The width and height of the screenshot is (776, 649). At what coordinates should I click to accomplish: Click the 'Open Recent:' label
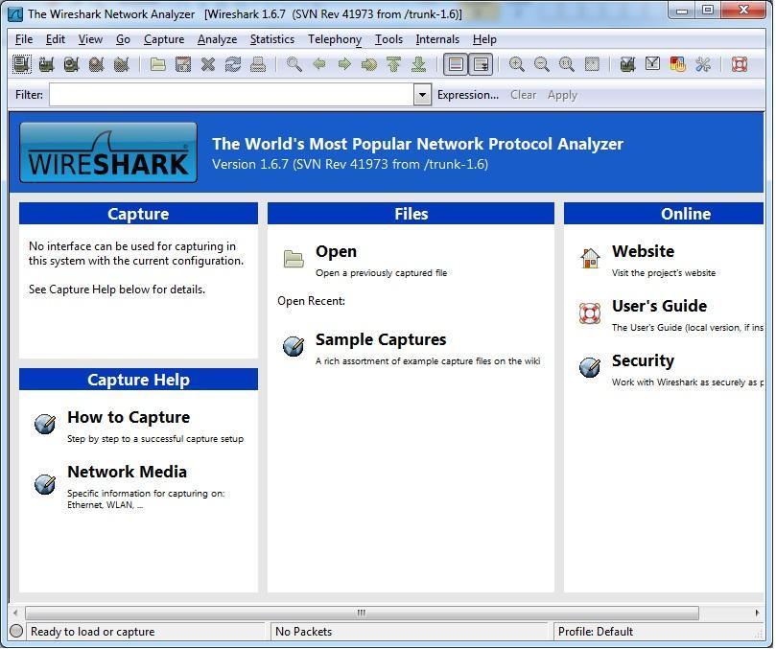tap(311, 301)
